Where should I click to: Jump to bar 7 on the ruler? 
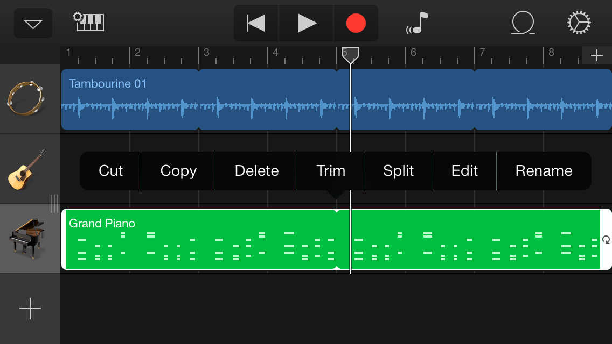[482, 52]
